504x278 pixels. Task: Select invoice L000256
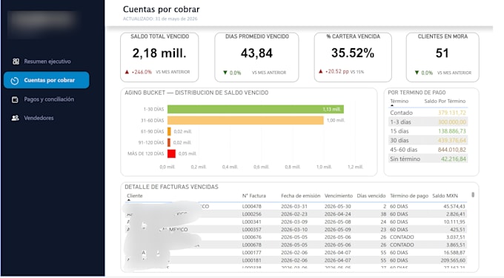click(252, 214)
